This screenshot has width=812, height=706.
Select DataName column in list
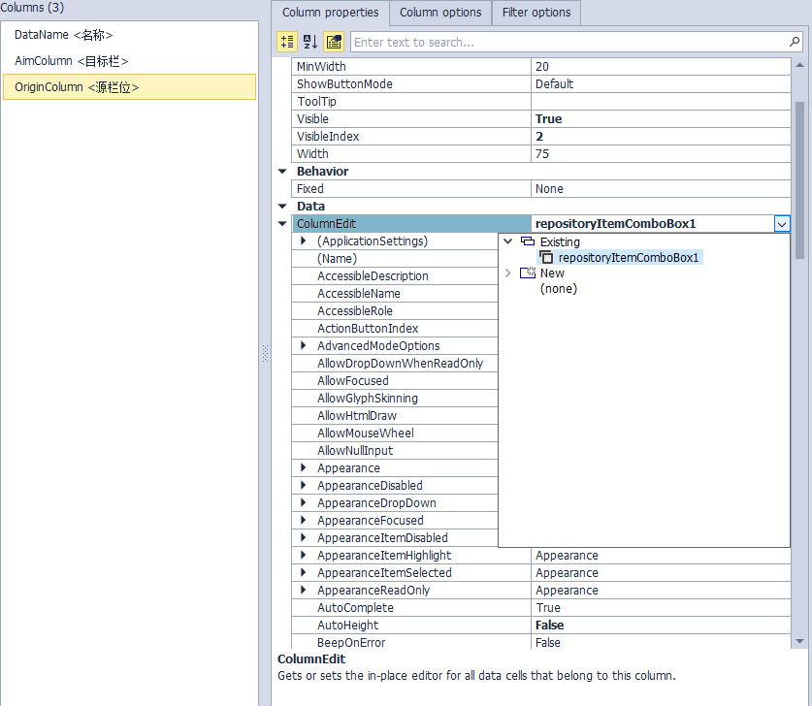coord(129,35)
